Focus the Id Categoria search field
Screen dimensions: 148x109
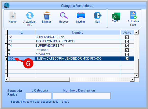point(38,96)
